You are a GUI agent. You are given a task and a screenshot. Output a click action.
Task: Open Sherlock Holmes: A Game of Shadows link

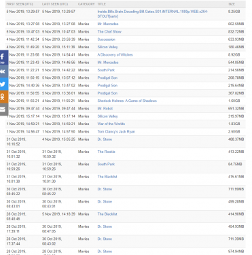pos(127,101)
